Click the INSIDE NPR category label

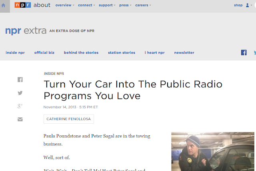coord(54,74)
